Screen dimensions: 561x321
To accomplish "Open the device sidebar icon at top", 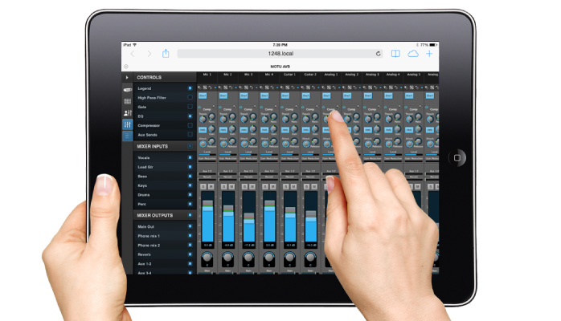I will point(127,89).
